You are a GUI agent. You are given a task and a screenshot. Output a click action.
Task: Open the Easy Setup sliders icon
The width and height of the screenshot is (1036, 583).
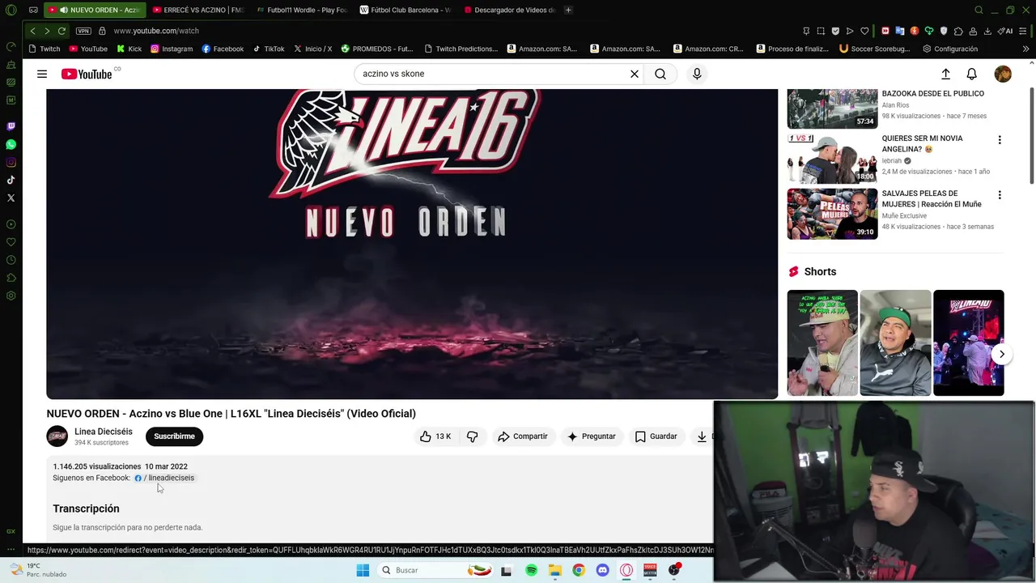pos(1025,31)
